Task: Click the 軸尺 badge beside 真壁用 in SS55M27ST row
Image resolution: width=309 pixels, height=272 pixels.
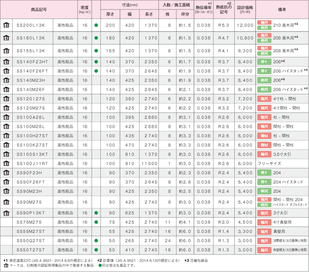Action: [264, 231]
